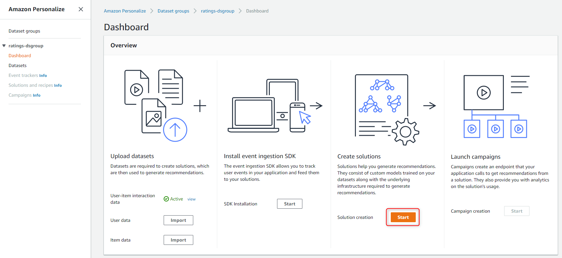The width and height of the screenshot is (562, 258).
Task: Click the Create solutions heading
Action: coord(359,156)
